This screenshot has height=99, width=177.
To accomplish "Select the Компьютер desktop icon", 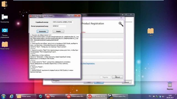I will 5,18.
